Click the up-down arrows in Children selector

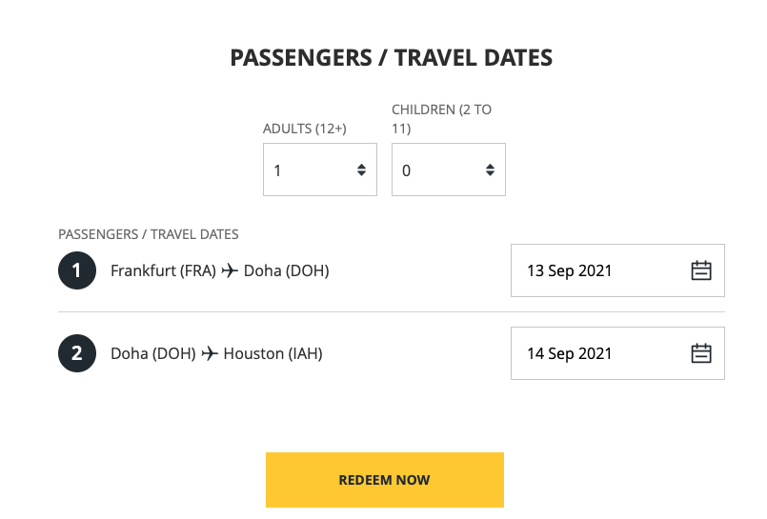pos(490,170)
